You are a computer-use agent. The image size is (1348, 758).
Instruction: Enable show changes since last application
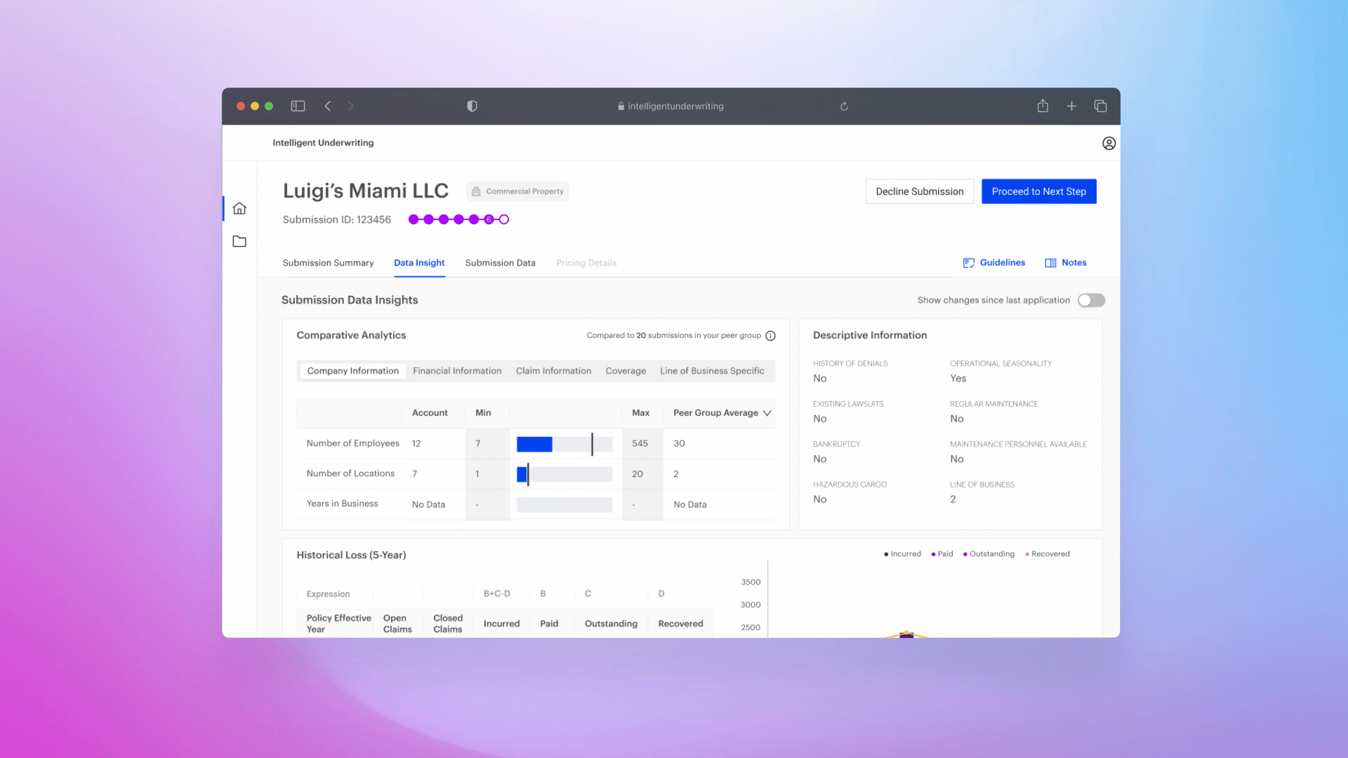(1091, 300)
